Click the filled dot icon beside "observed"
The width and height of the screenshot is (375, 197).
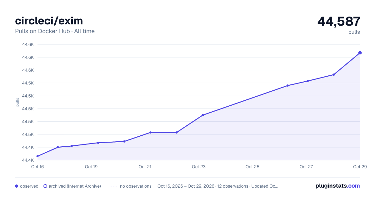[x=17, y=186]
